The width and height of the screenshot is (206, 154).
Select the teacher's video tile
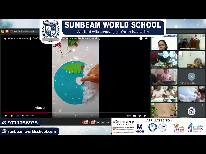(x=164, y=42)
